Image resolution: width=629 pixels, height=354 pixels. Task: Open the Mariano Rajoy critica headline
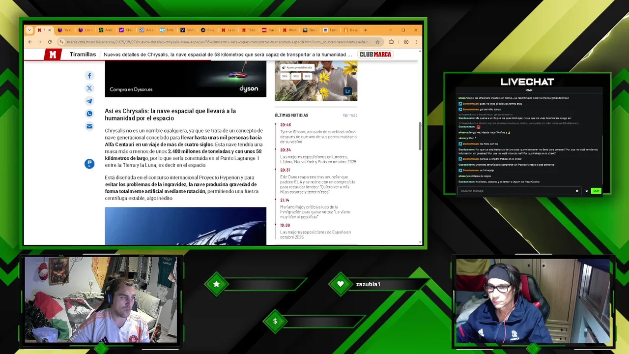(316, 212)
